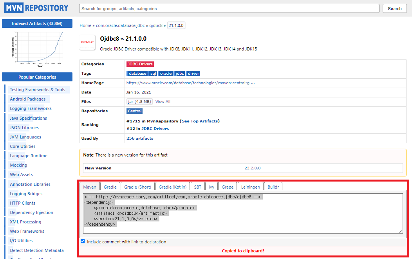Open the Indexed Artifacts growth chart
Image resolution: width=412 pixels, height=259 pixels.
pyautogui.click(x=37, y=49)
